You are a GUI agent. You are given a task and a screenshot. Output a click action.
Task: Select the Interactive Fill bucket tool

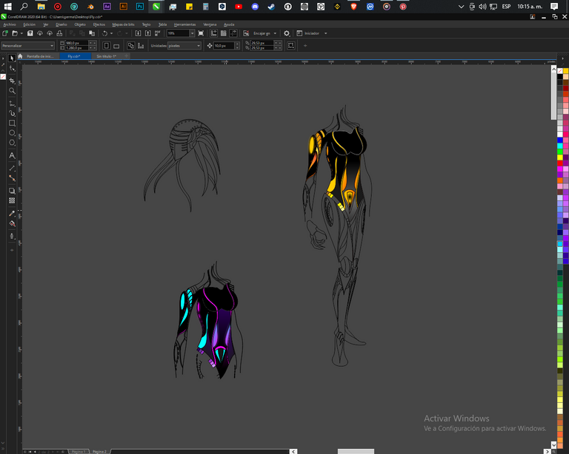(12, 223)
